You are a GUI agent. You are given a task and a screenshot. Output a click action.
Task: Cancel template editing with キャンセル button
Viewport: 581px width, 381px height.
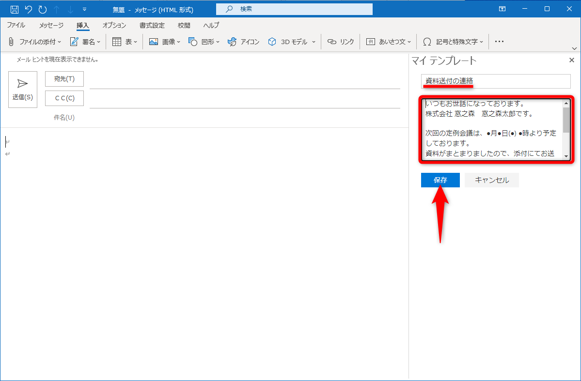(491, 180)
